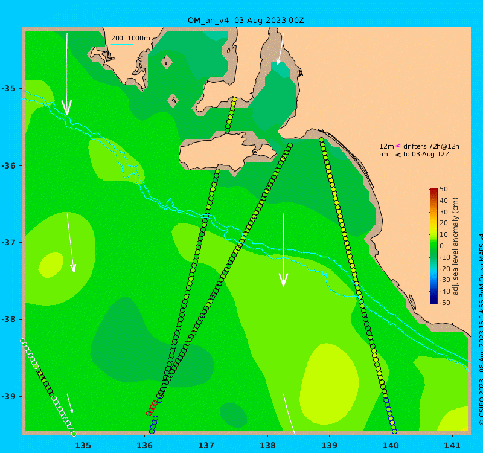Click the longitude label '135'
Screen dimensions: 483x453
coord(83,445)
